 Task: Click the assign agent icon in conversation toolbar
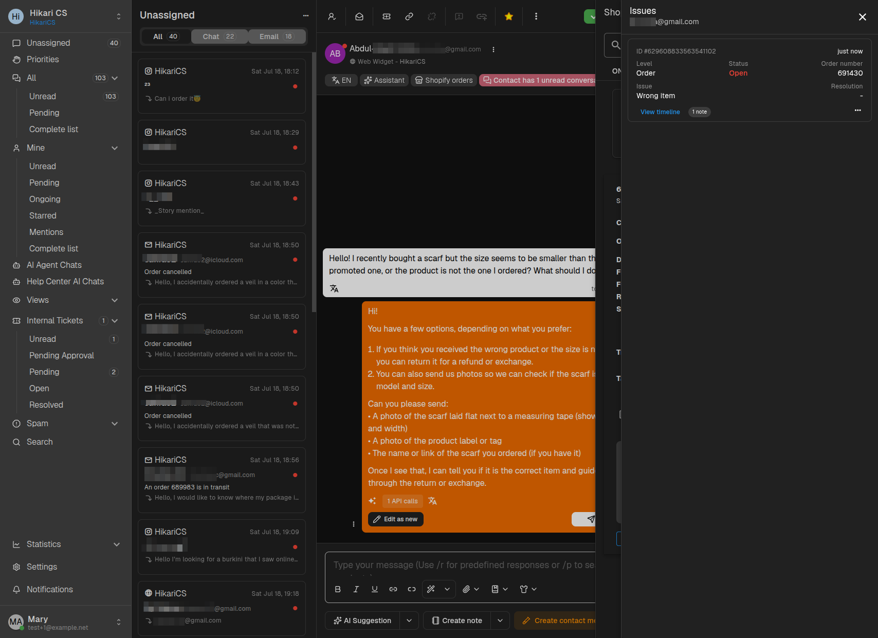point(332,16)
